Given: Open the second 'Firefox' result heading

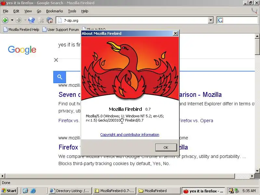Looking at the screenshot, I should (x=68, y=147).
